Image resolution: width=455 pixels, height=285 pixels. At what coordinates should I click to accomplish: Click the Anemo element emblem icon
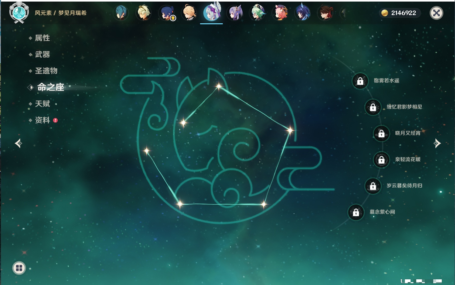coord(19,13)
